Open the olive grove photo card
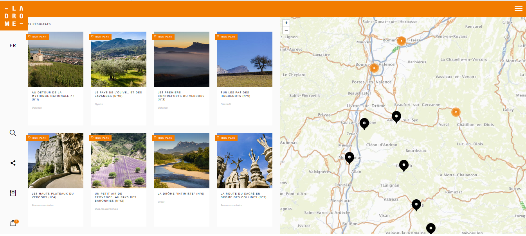The width and height of the screenshot is (526, 236). (x=119, y=59)
